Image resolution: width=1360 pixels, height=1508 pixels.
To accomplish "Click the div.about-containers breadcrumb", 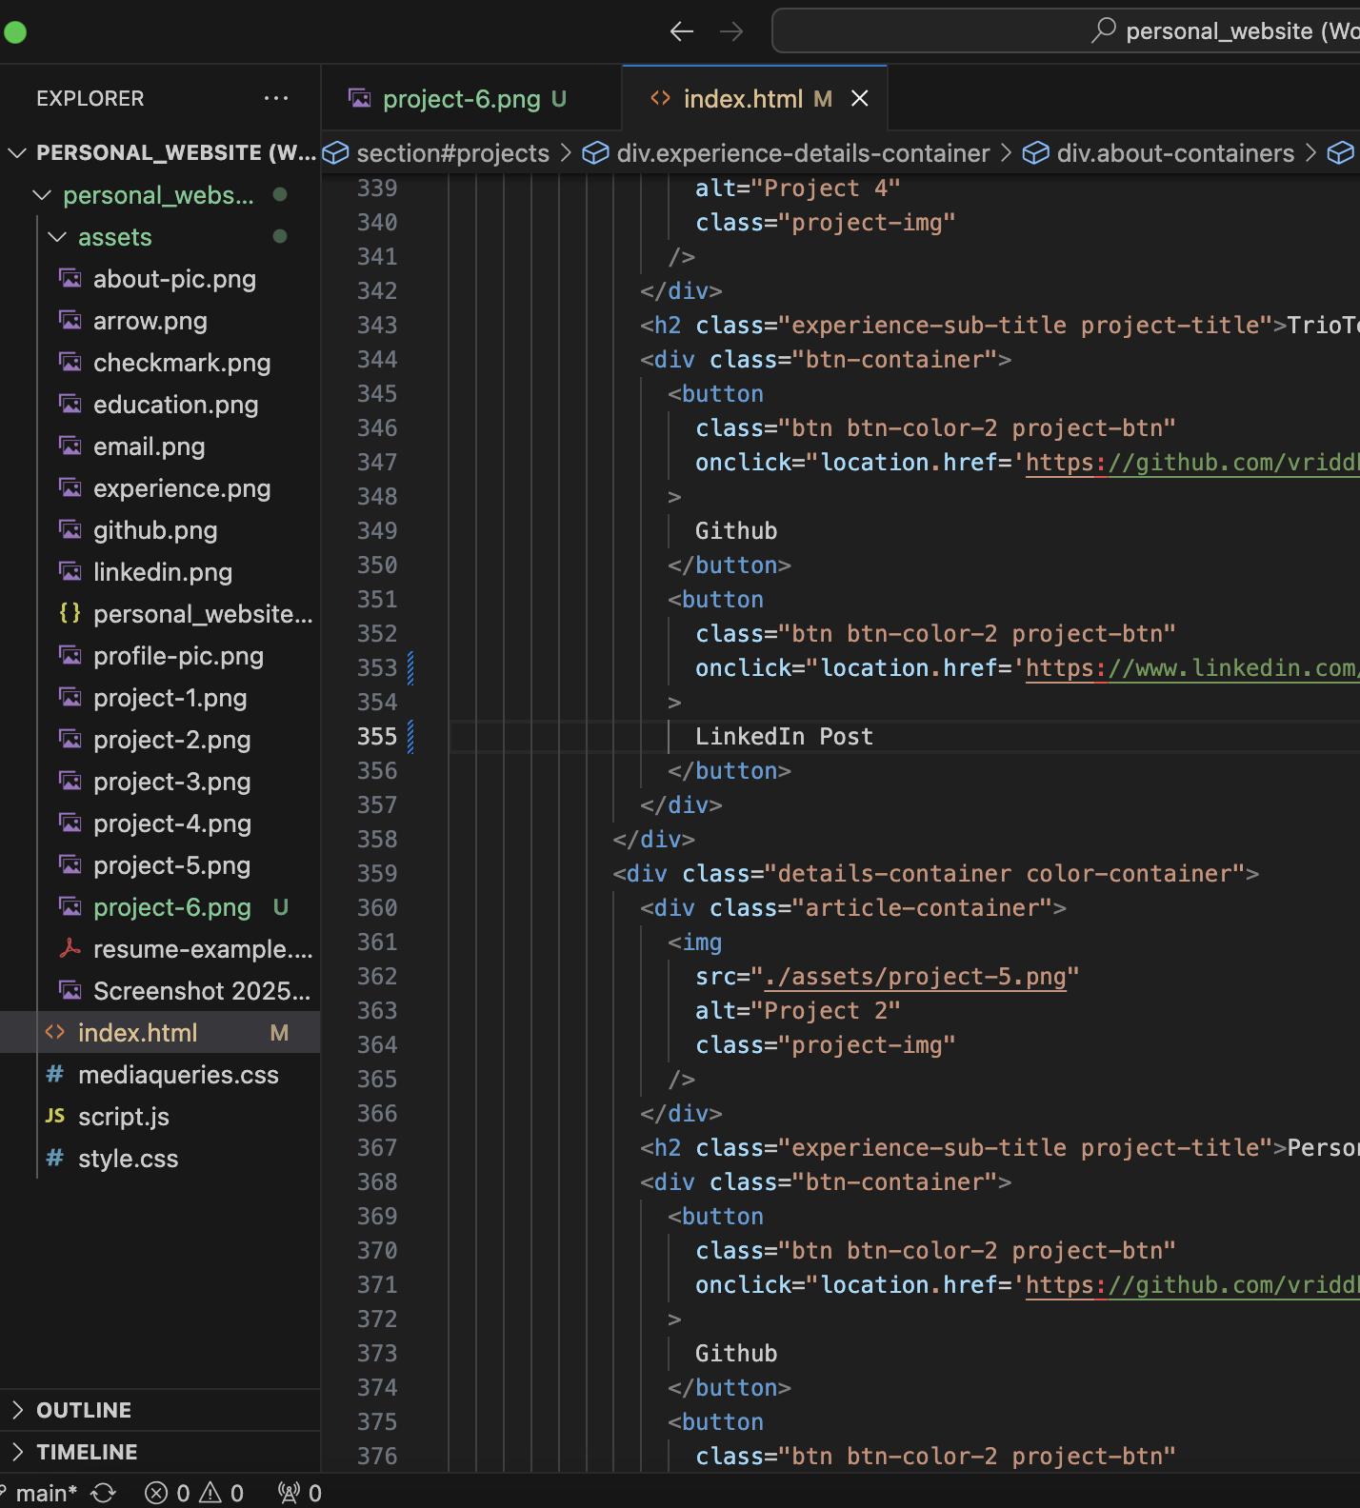I will [x=1174, y=153].
